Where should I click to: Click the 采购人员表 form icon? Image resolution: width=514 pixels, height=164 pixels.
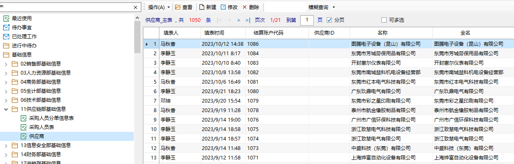pos(24,127)
